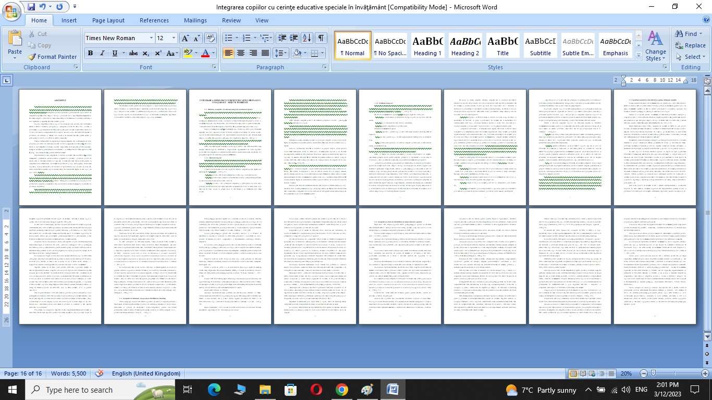Switch to the Insert tab
712x400 pixels.
[x=69, y=20]
